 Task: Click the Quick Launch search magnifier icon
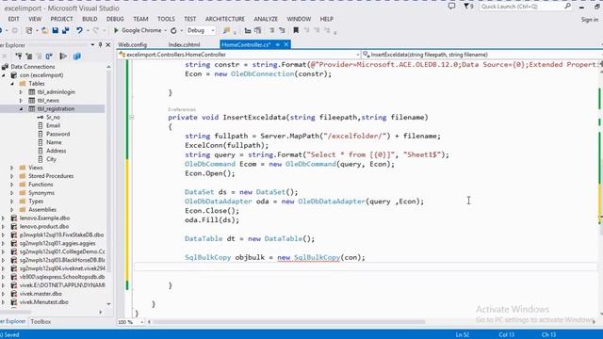point(567,7)
